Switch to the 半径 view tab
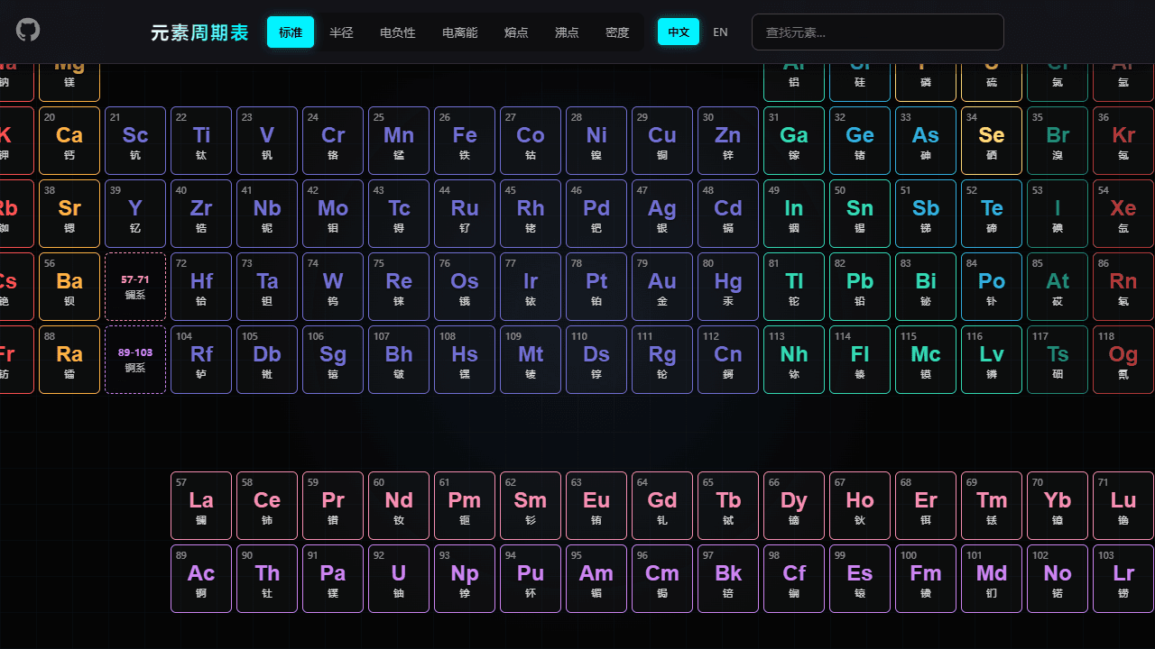 (x=341, y=32)
